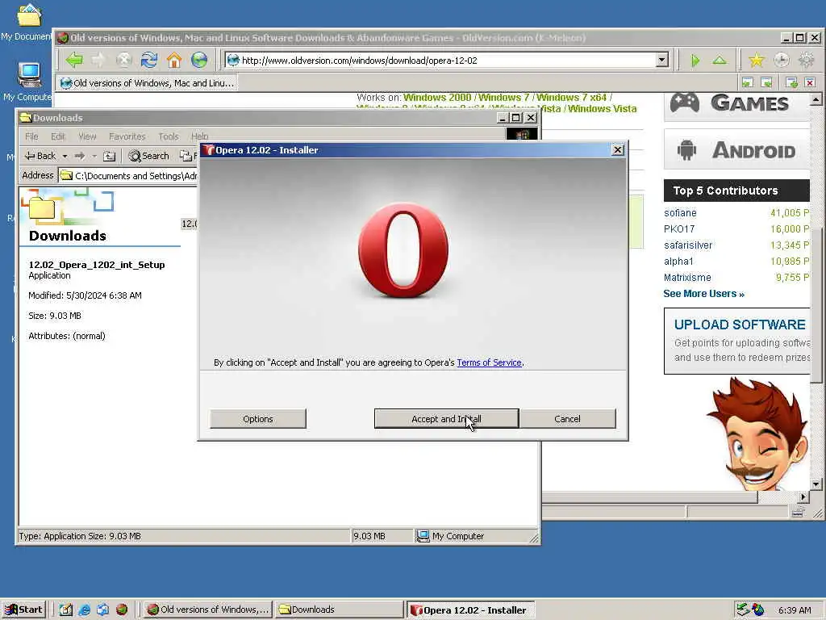Open contributor Matrixisme profile

[x=687, y=278]
